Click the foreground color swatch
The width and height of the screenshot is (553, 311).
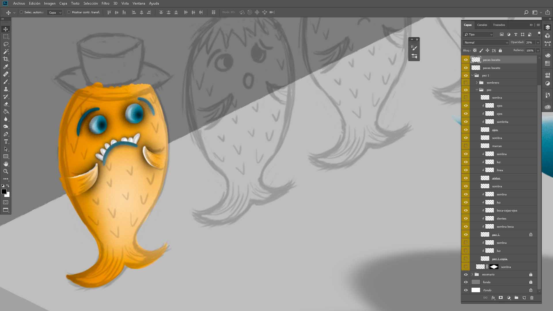[4, 191]
